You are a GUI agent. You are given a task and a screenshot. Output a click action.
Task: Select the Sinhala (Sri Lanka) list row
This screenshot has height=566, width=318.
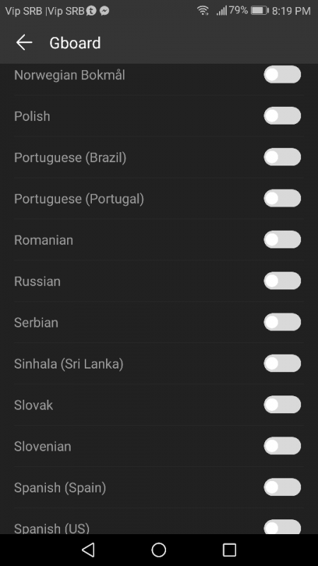tap(159, 364)
